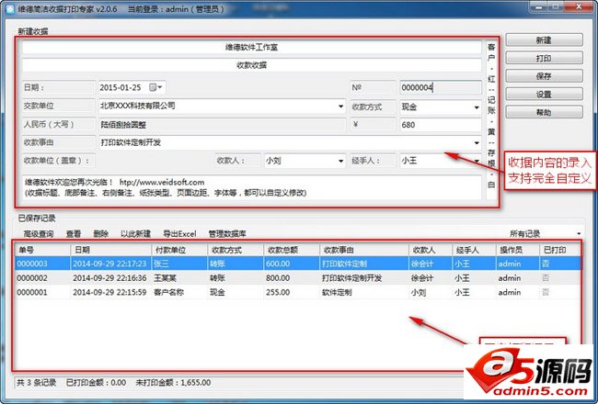Sort by 日期 column header
598x404 pixels.
pyautogui.click(x=111, y=250)
